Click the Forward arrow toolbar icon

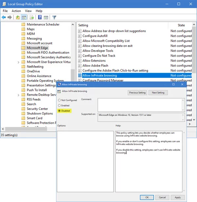pyautogui.click(x=10, y=17)
